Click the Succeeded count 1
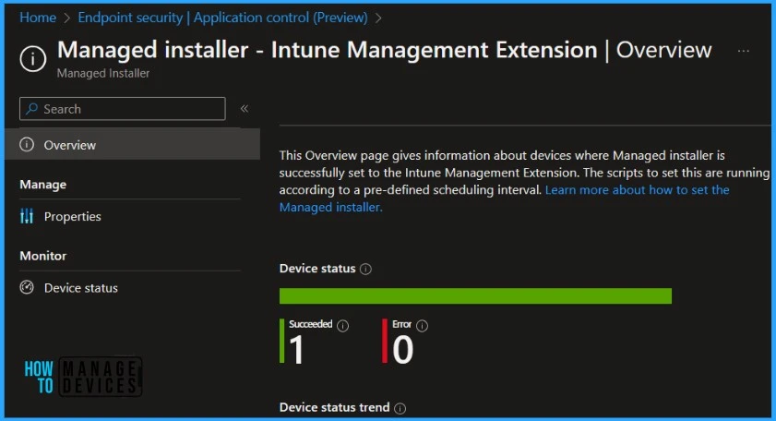Viewport: 776px width, 421px height. (296, 350)
